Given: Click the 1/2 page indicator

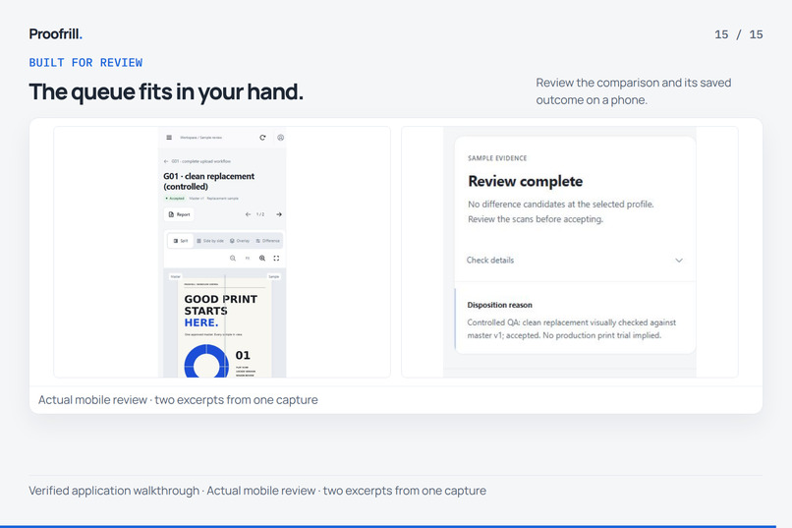Looking at the screenshot, I should coord(260,214).
